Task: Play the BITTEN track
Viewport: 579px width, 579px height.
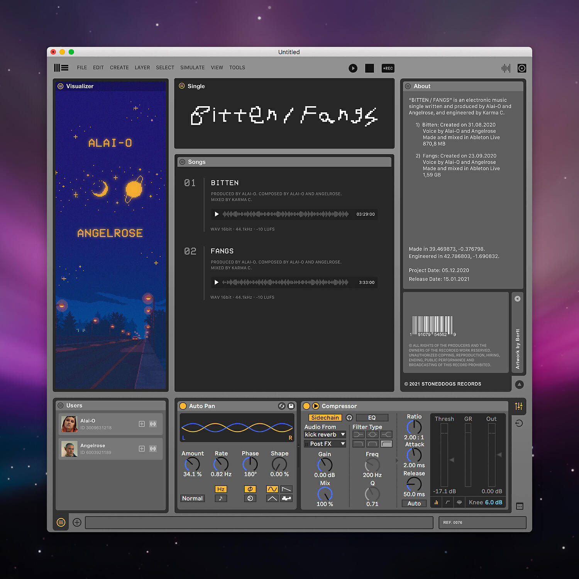Action: pos(217,214)
